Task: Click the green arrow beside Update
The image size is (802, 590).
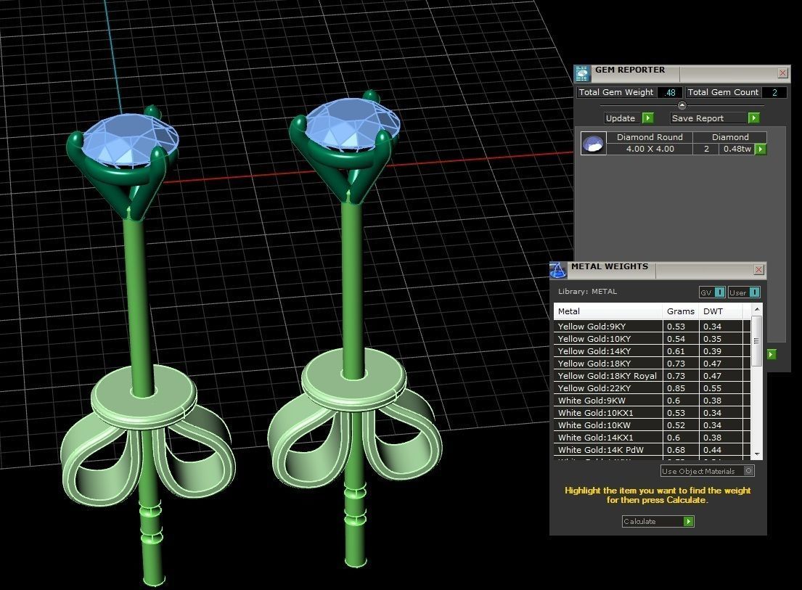Action: pos(648,118)
